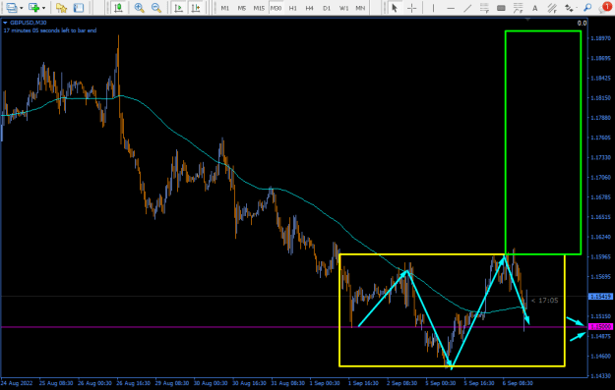This screenshot has height=390, width=615.
Task: Select the M1 timeframe
Action: click(225, 8)
